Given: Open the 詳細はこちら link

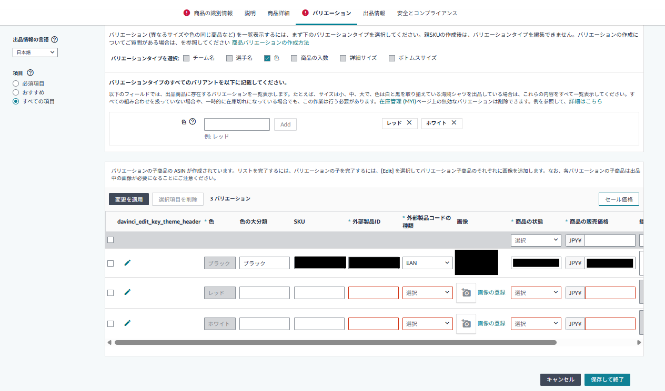Looking at the screenshot, I should tap(586, 101).
